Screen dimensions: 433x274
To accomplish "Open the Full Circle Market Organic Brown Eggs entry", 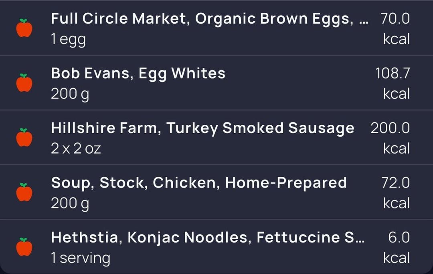I will coord(216,28).
